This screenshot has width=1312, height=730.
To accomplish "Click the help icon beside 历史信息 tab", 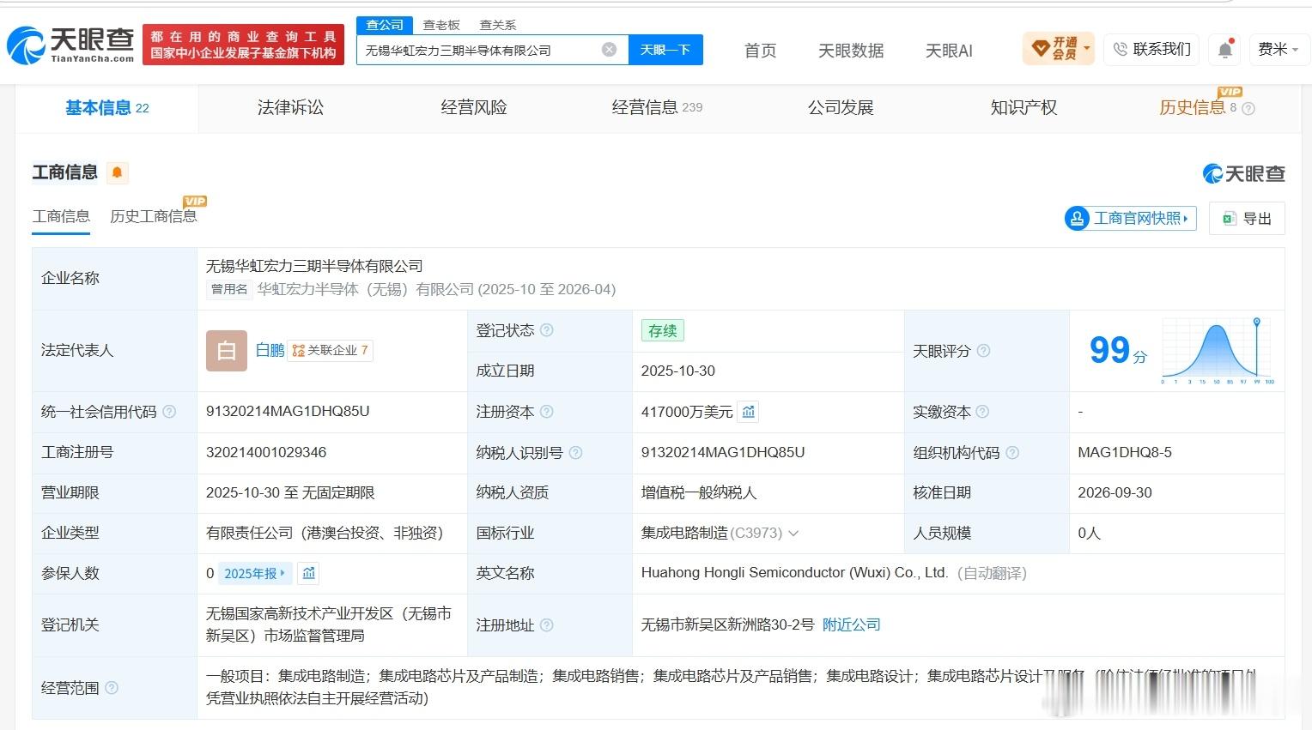I will tap(1248, 109).
